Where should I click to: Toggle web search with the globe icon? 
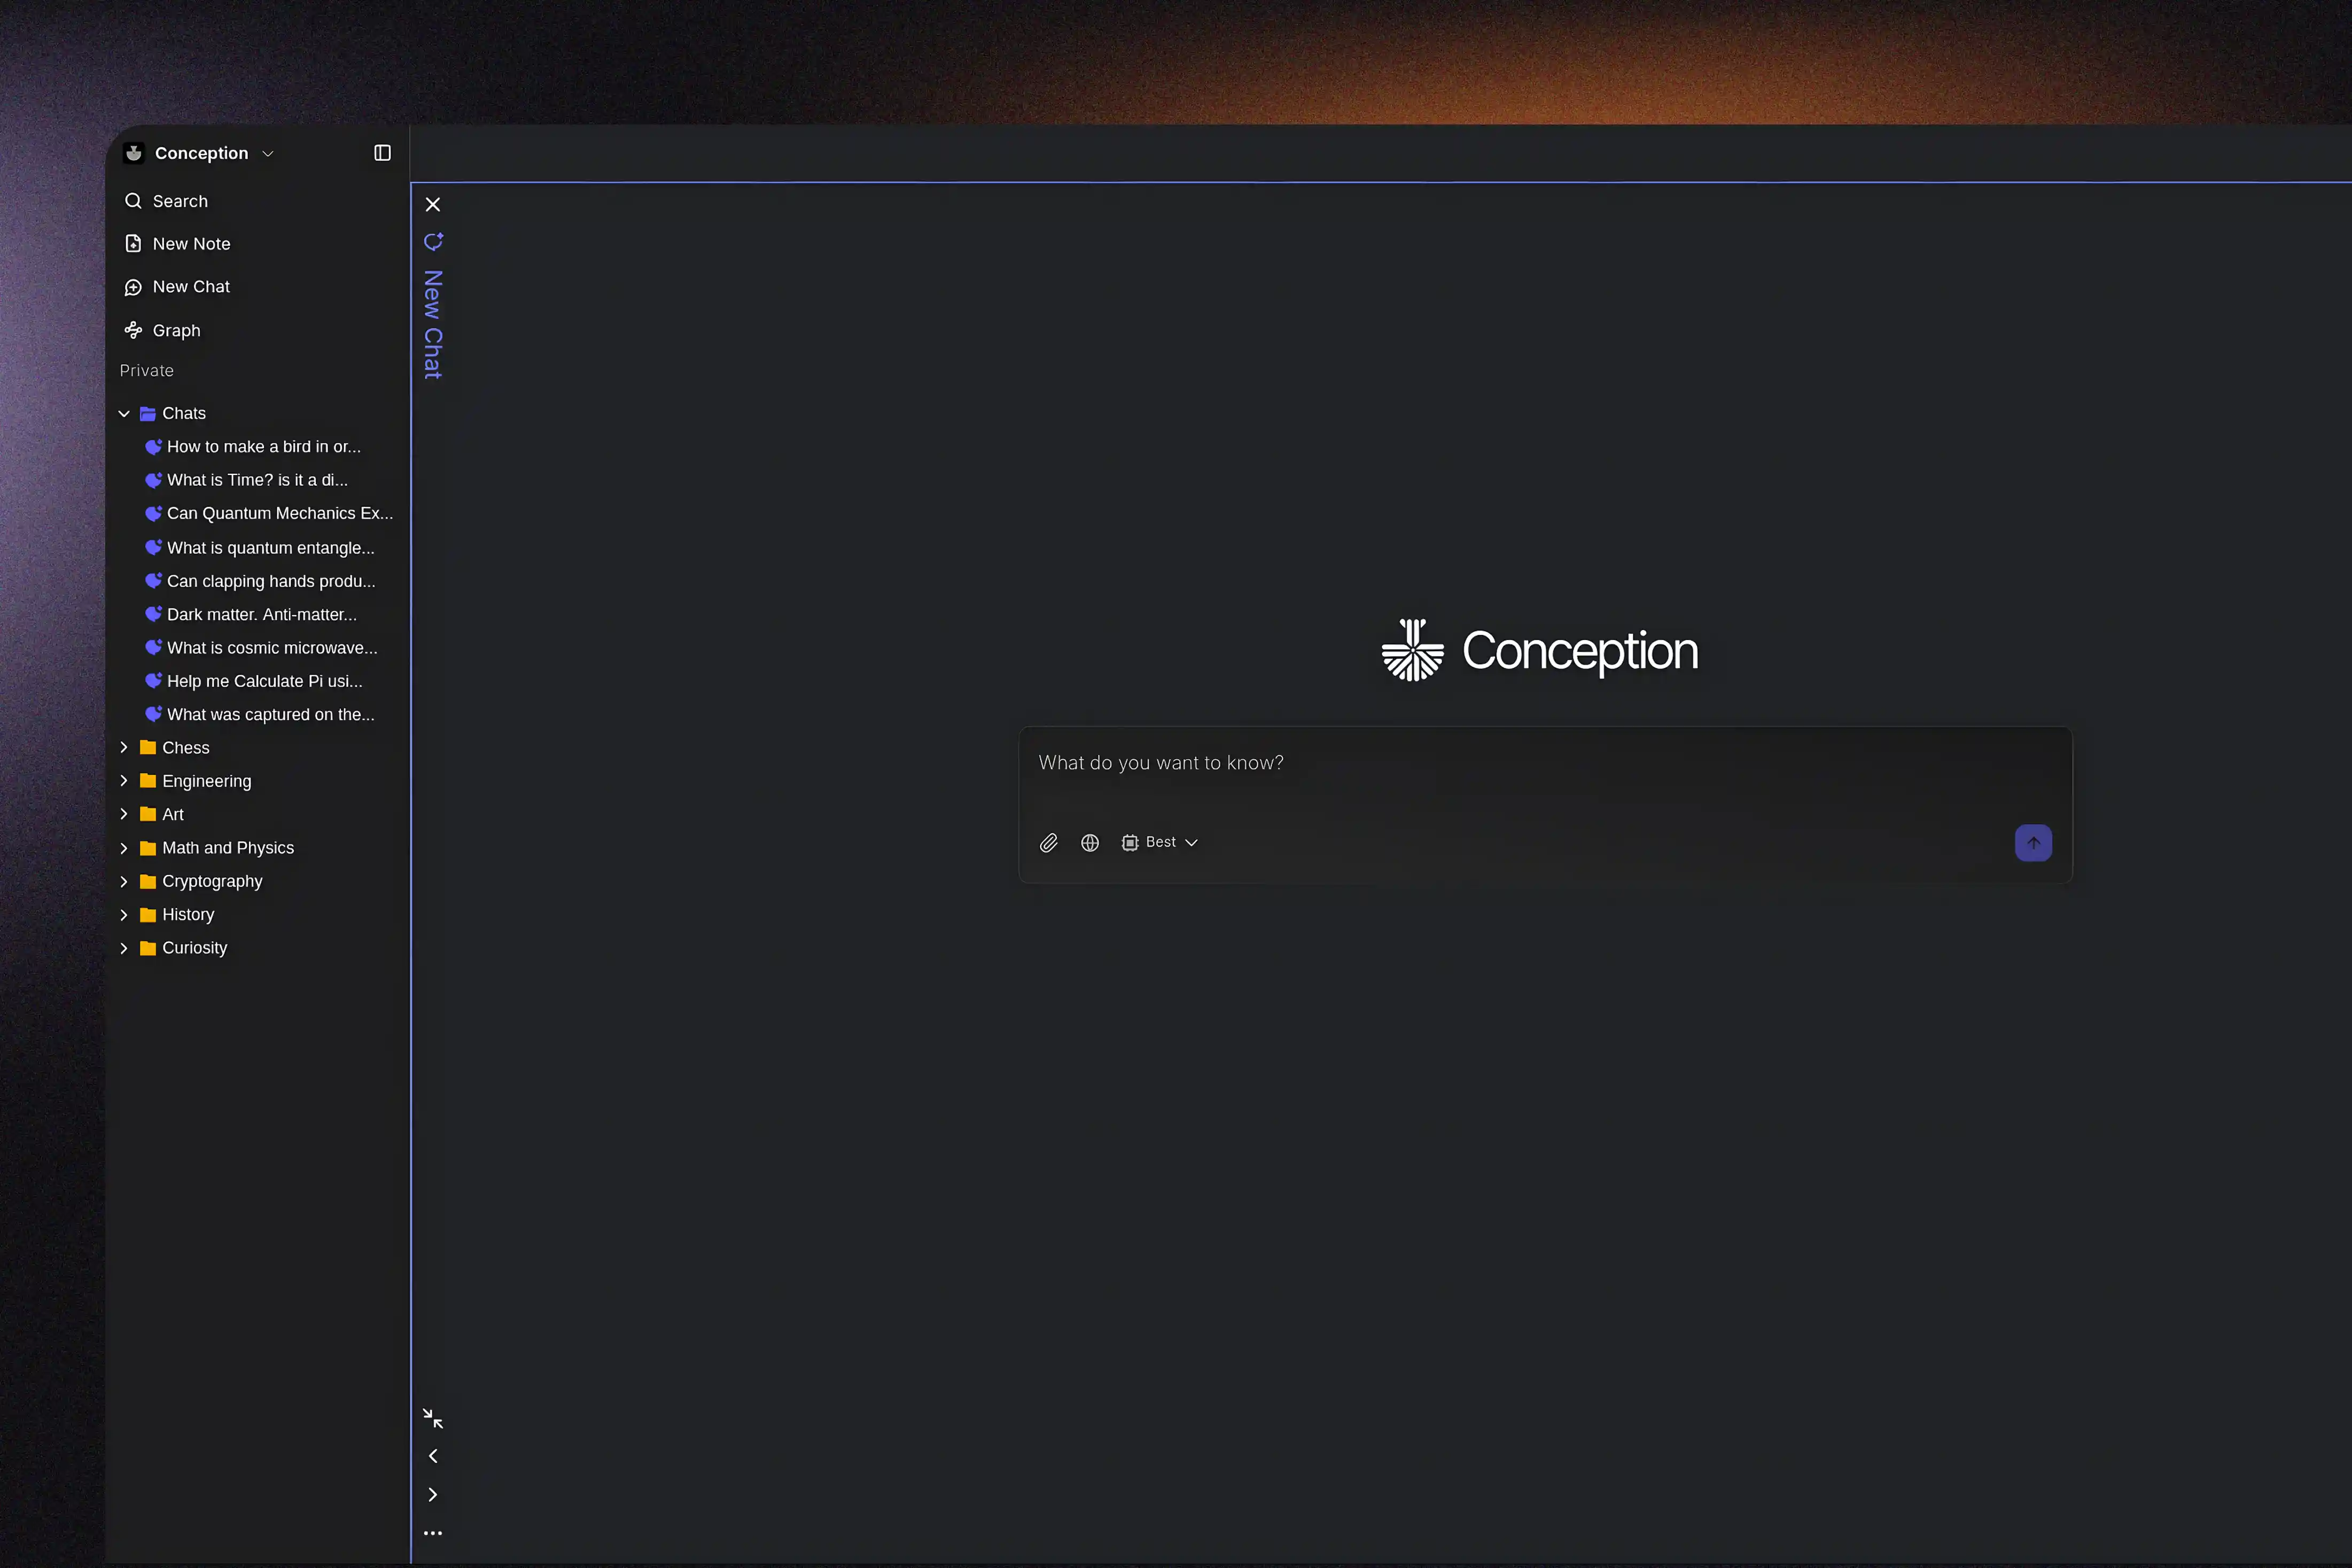pos(1089,842)
